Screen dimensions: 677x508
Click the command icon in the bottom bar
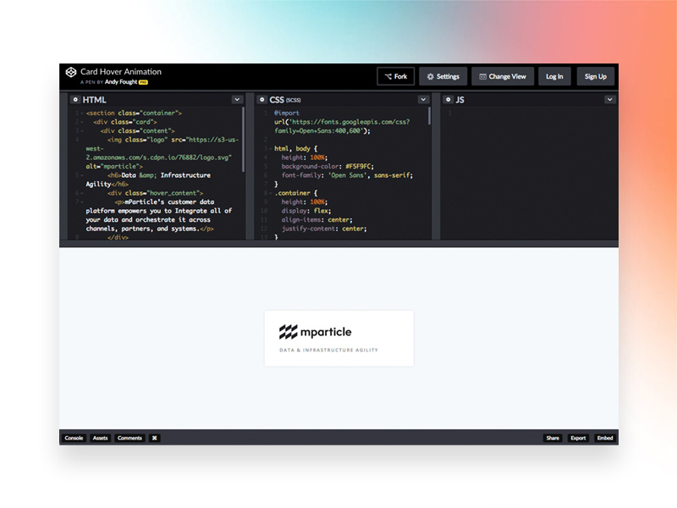(153, 438)
